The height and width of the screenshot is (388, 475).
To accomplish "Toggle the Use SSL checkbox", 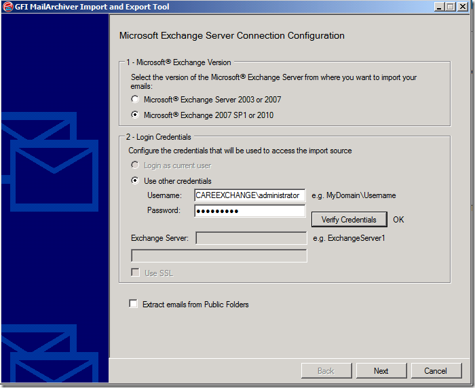I will coord(135,272).
